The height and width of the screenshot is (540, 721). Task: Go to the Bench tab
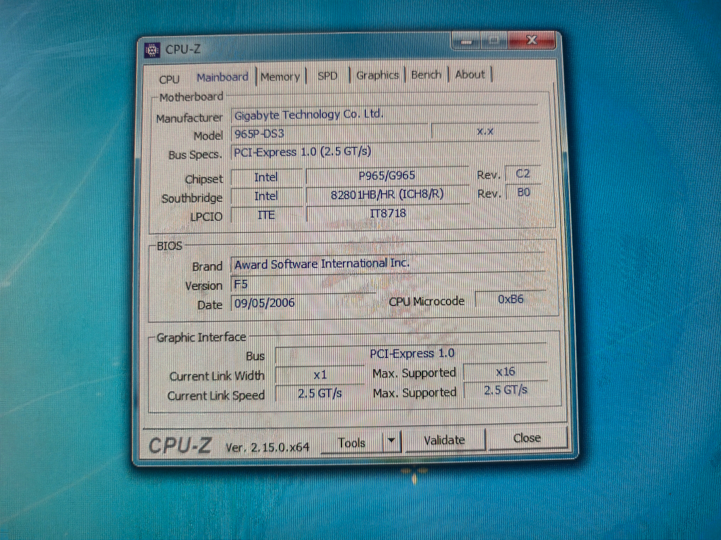(x=426, y=75)
